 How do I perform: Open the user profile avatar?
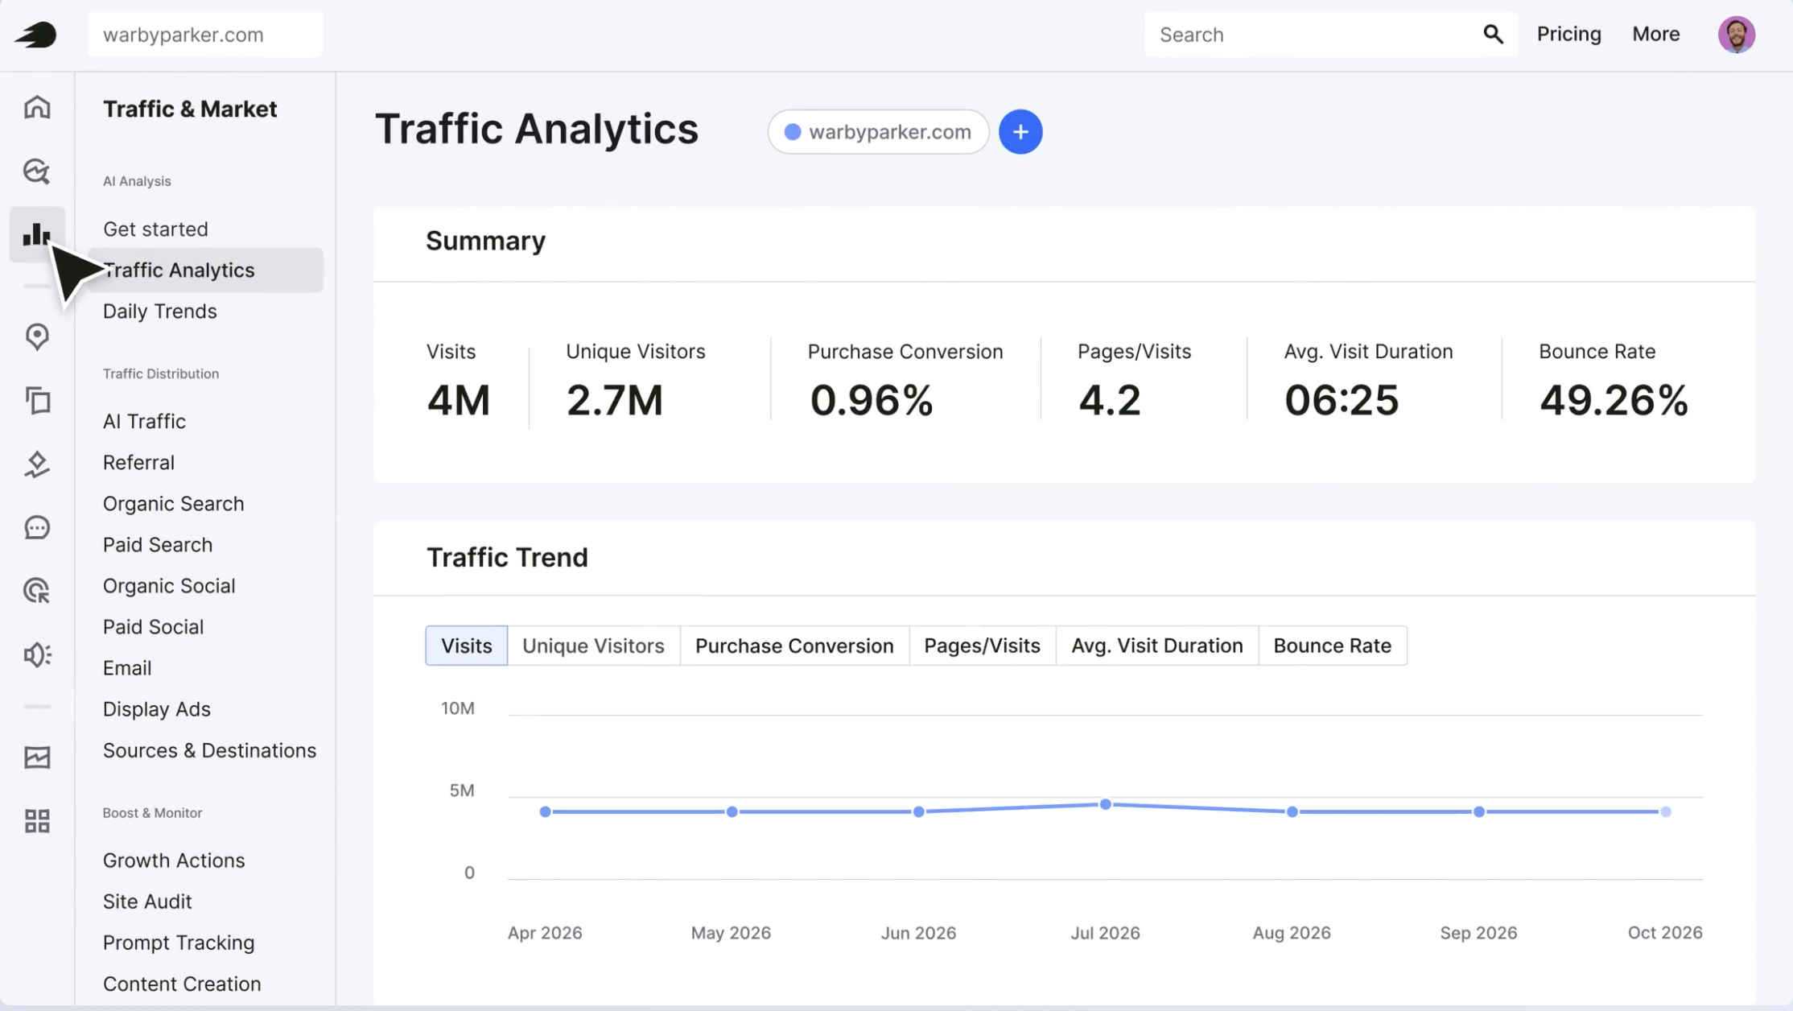click(1736, 35)
